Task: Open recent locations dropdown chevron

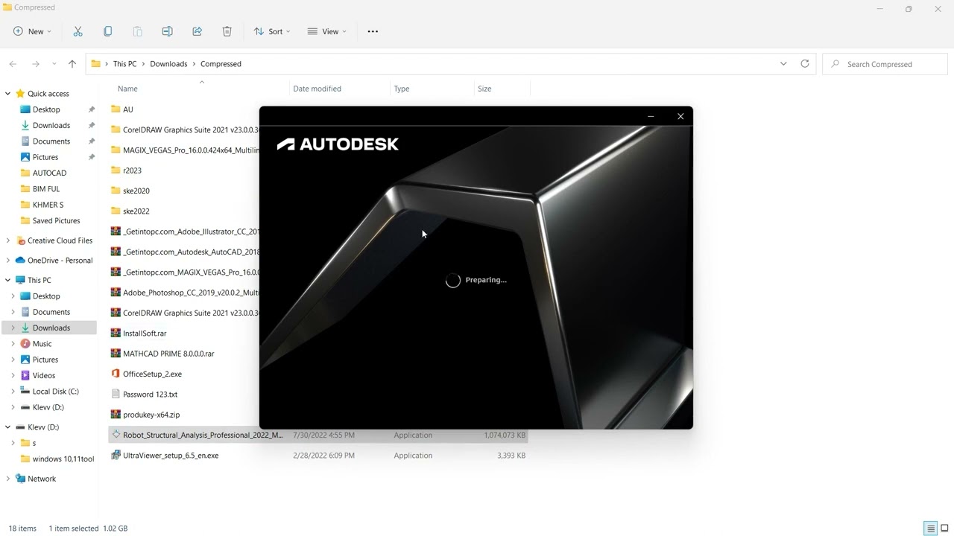Action: click(x=54, y=64)
